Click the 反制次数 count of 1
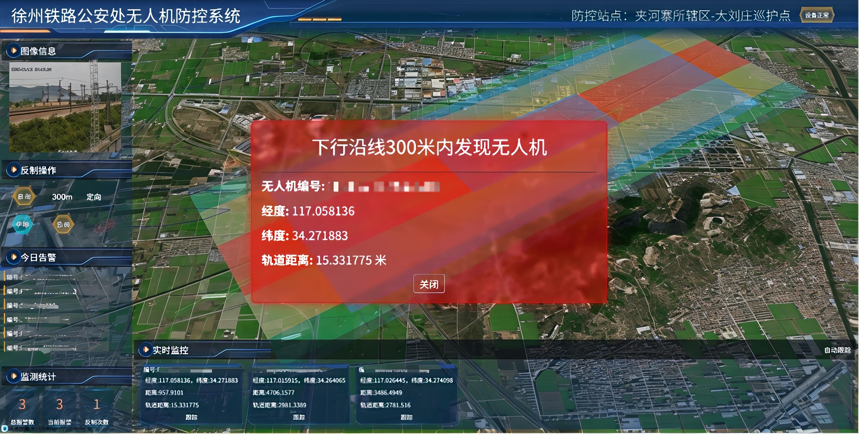859x434 pixels. pos(97,405)
